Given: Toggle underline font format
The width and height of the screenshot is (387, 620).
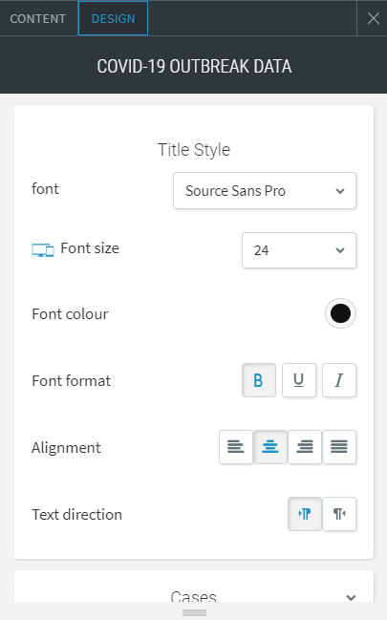Looking at the screenshot, I should [x=299, y=380].
